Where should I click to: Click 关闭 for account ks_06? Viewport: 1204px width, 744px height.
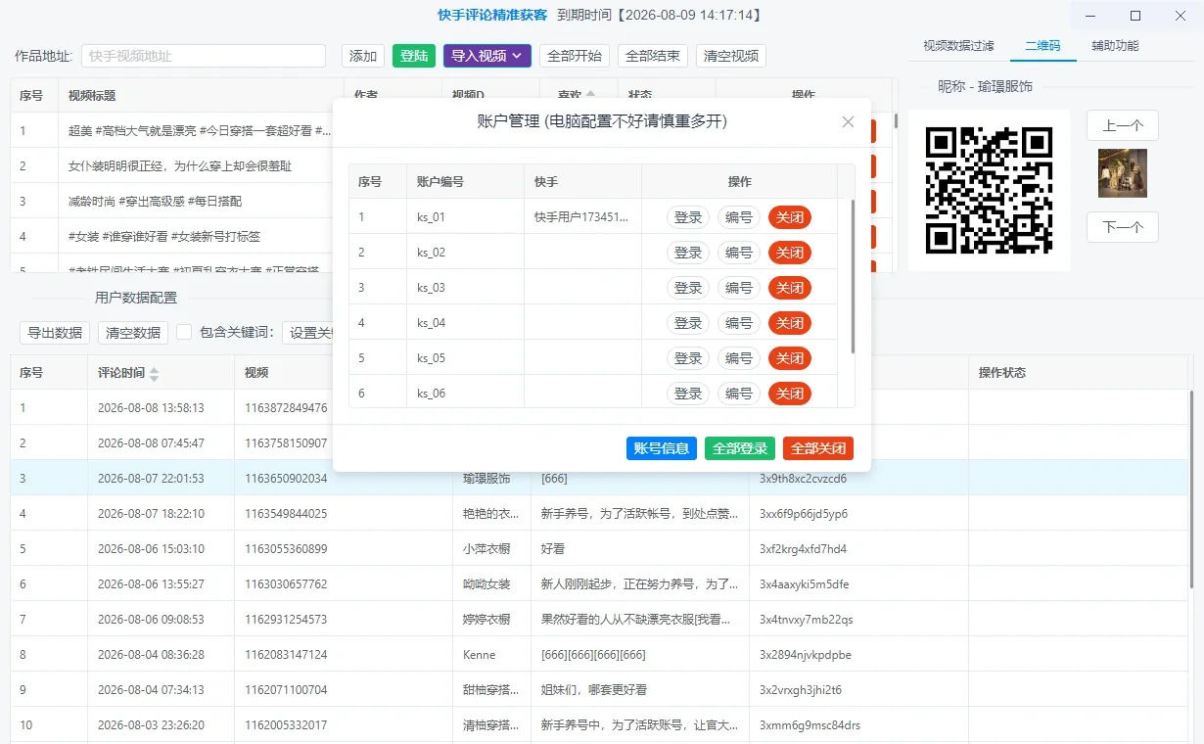coord(790,394)
